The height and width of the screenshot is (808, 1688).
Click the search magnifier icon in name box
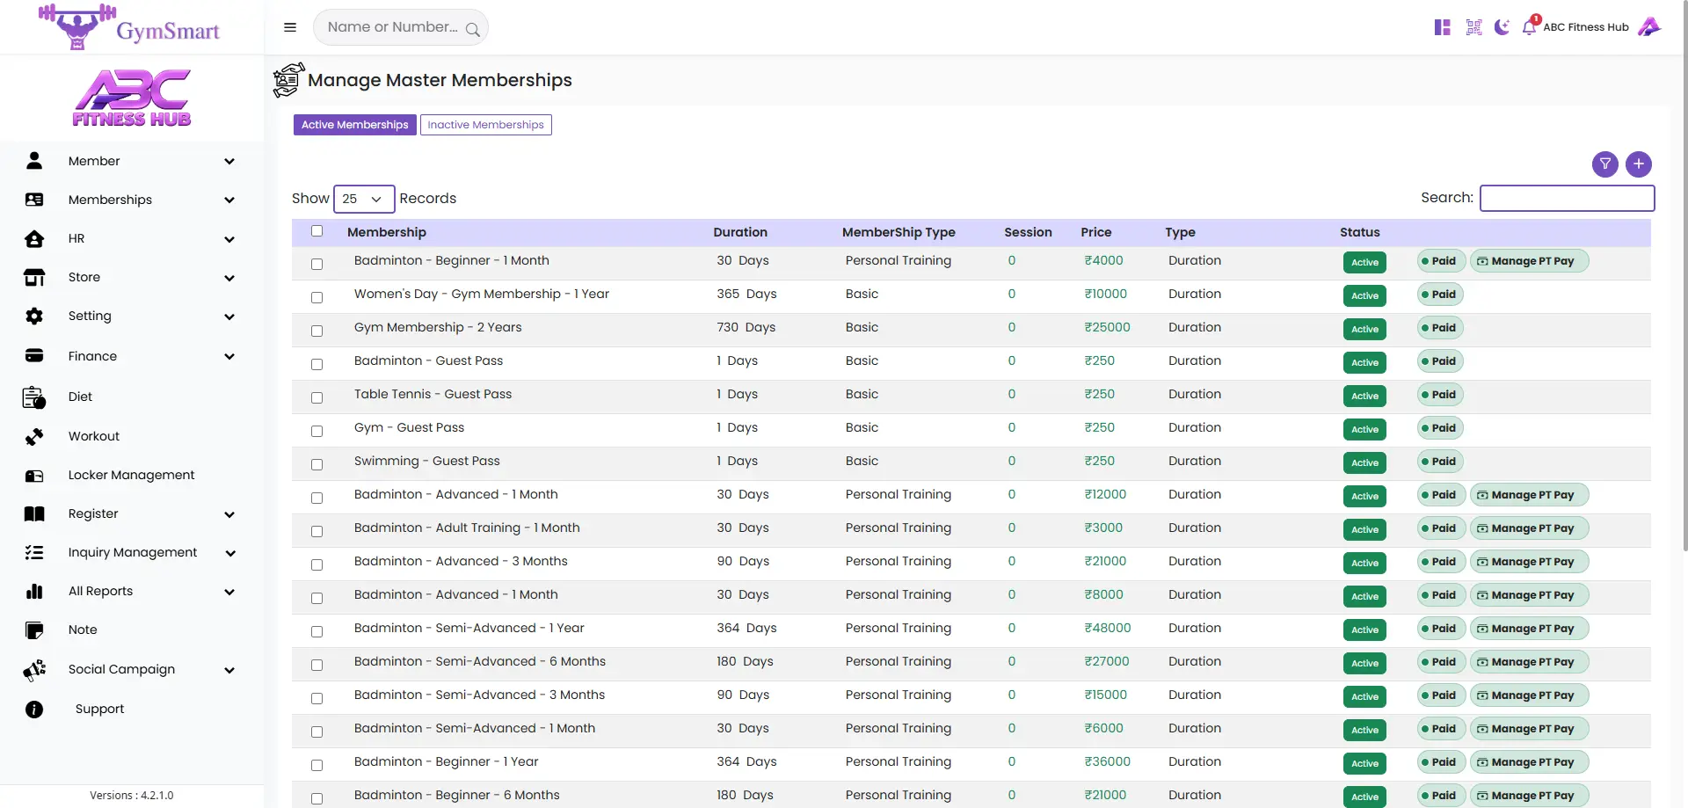[473, 29]
